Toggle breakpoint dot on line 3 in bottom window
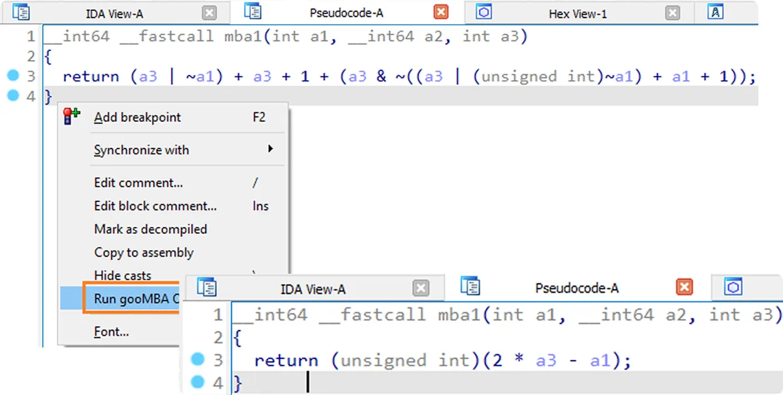783x395 pixels. (x=199, y=359)
